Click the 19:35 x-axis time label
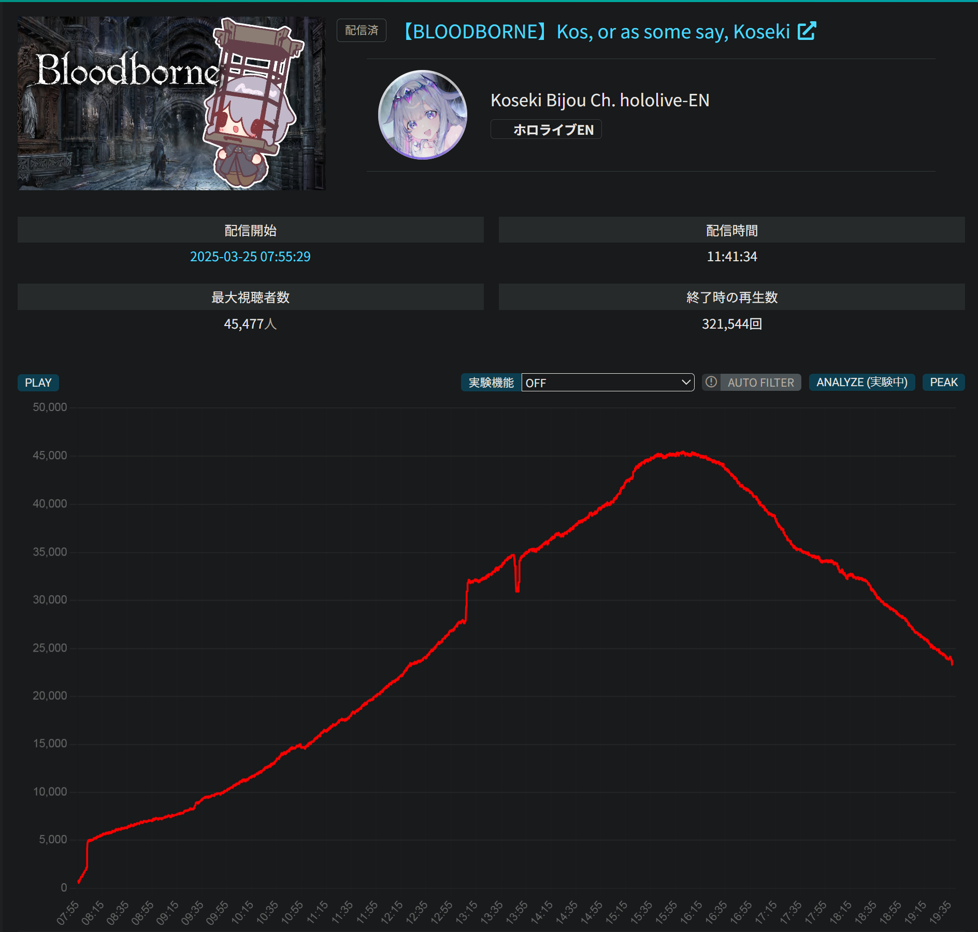The width and height of the screenshot is (978, 932). click(940, 912)
